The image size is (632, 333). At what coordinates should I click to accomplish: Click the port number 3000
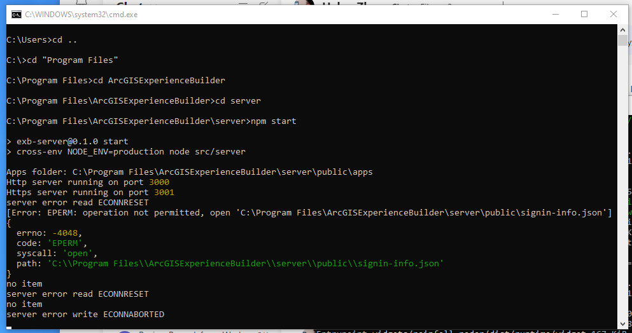point(159,182)
